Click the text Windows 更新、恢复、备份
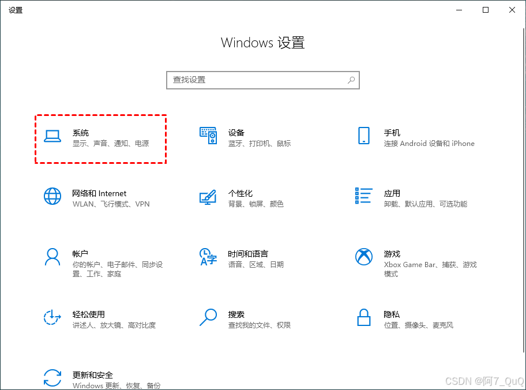Viewport: 526px width, 390px height. 117,385
